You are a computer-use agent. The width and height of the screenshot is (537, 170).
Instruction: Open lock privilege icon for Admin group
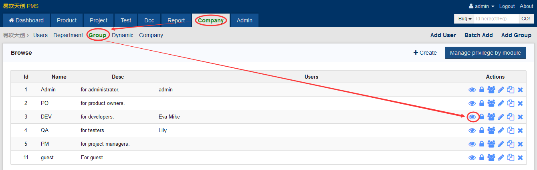pyautogui.click(x=482, y=90)
